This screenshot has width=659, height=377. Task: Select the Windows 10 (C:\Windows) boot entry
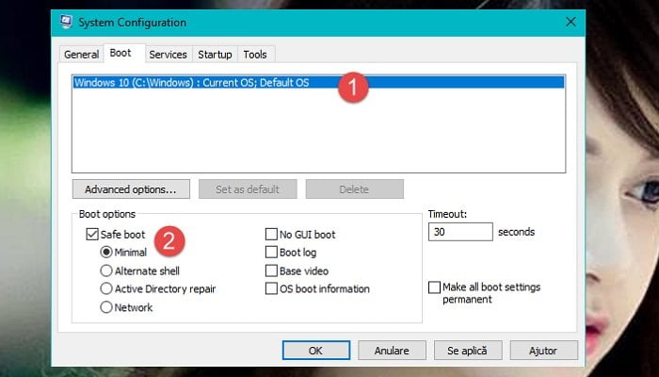[318, 83]
